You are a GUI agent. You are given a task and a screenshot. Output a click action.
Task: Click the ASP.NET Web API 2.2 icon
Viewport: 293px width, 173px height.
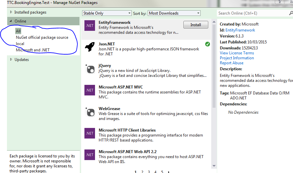point(90,155)
